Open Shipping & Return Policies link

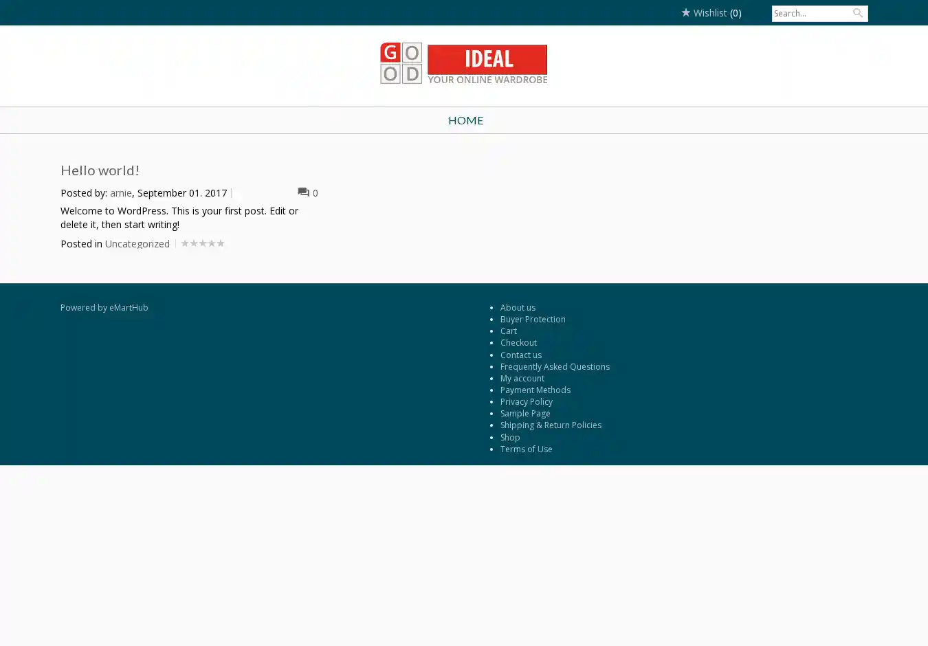tap(551, 425)
